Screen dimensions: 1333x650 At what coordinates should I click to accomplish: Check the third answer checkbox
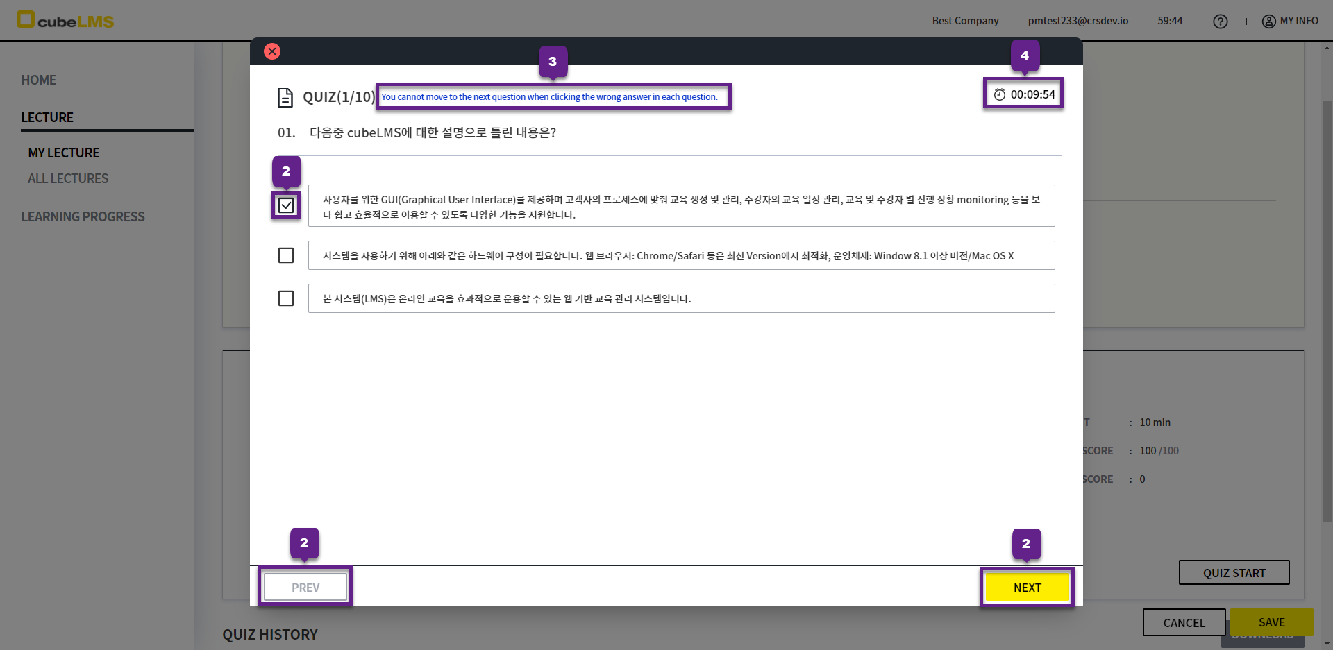point(286,298)
